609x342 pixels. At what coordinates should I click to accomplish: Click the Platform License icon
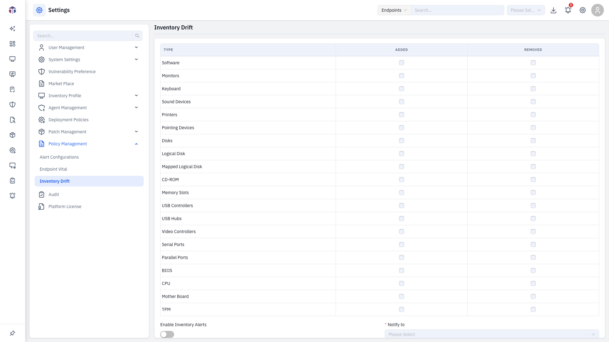coord(42,206)
